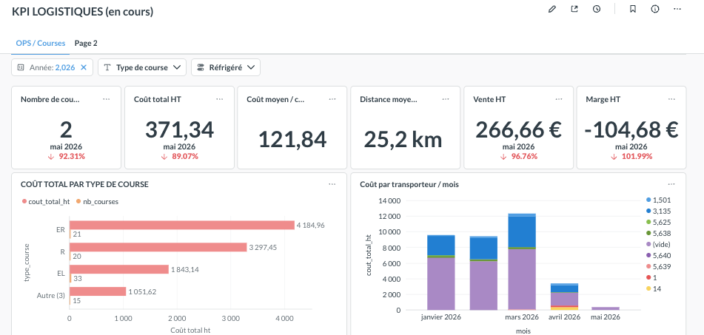Click the avril 2026 stacked bar
The width and height of the screenshot is (704, 335).
pos(564,297)
